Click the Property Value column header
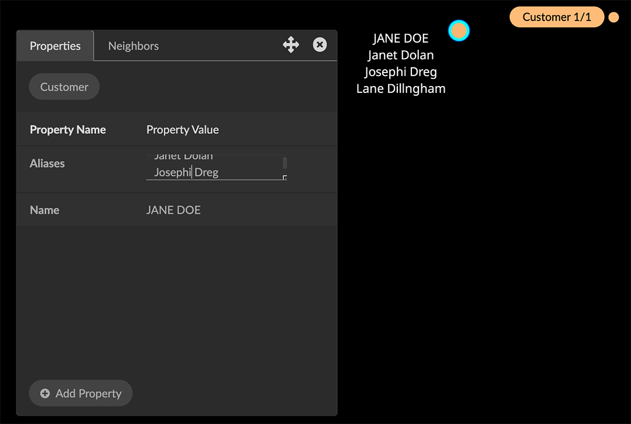The width and height of the screenshot is (631, 424). point(182,130)
